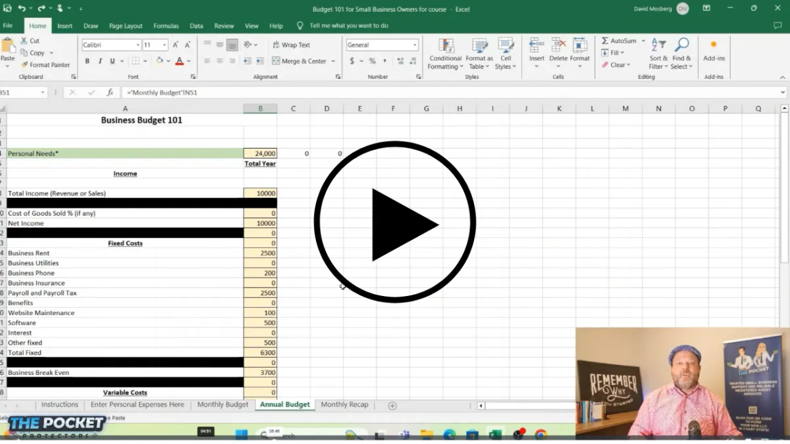Viewport: 790px width, 444px height.
Task: Switch to the Insert ribbon tab
Action: 65,26
